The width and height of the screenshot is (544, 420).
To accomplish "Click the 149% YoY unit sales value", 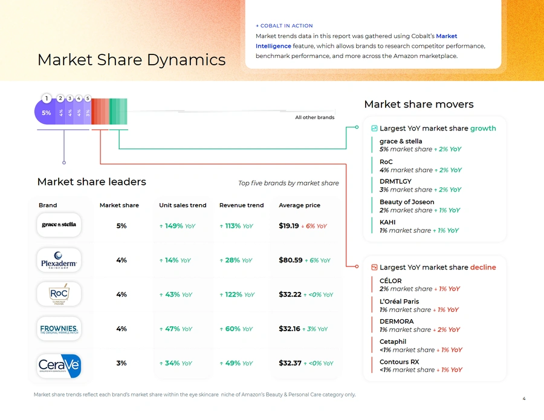I will pos(177,226).
